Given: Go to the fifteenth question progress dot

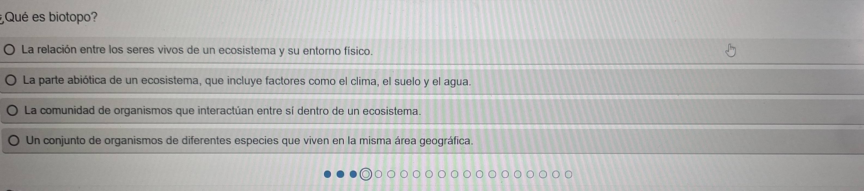Looking at the screenshot, I should click(505, 174).
